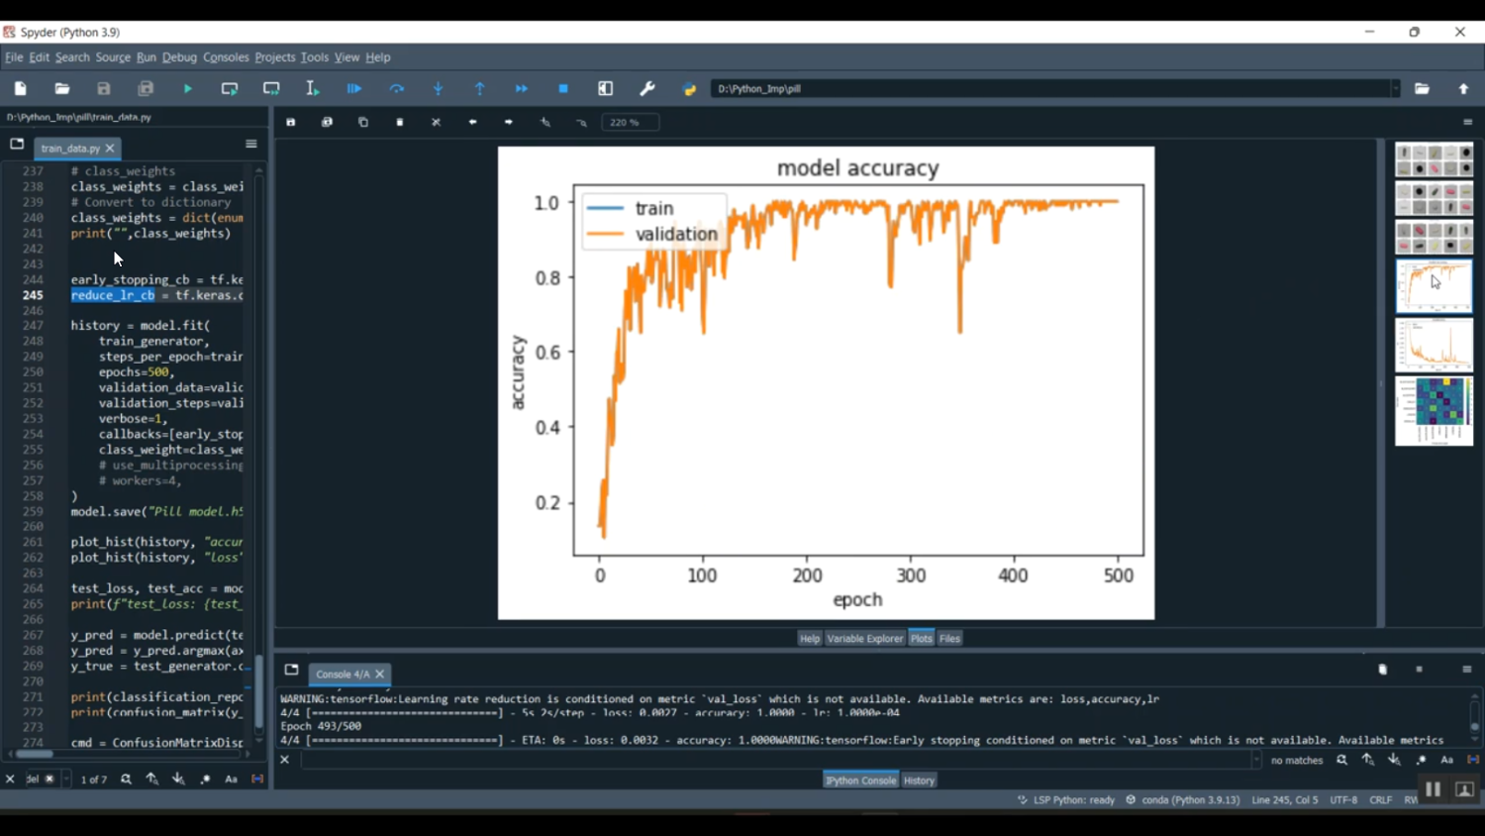Save the current plot as image
Viewport: 1485px width, 836px height.
(291, 123)
